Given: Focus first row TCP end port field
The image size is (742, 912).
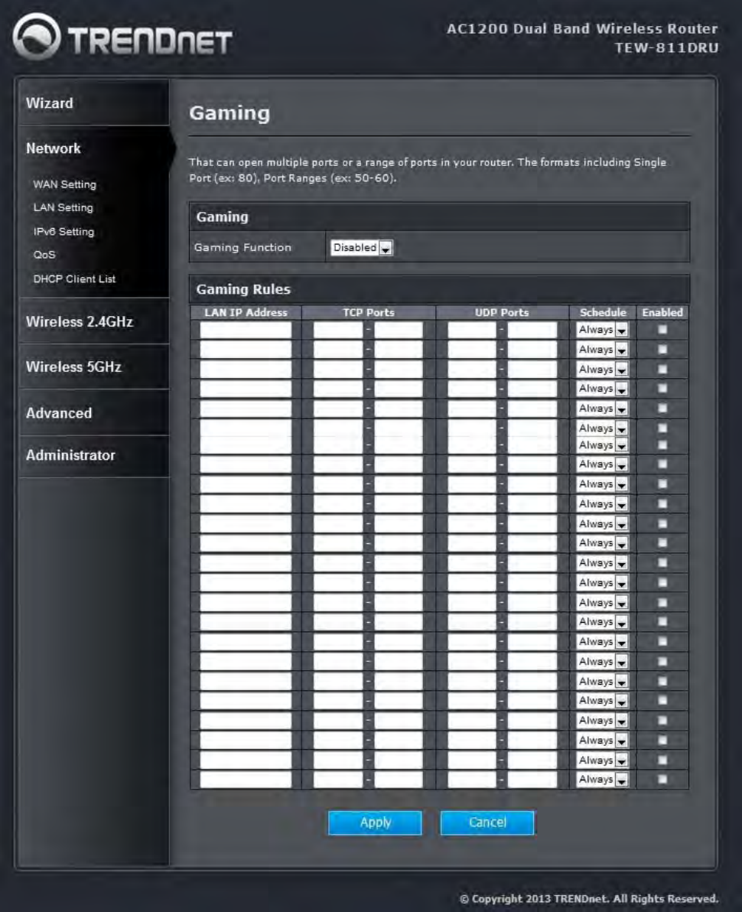Looking at the screenshot, I should 399,330.
